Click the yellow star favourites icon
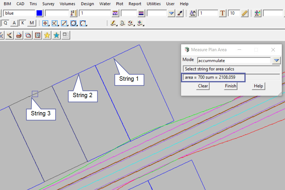 coord(47,35)
